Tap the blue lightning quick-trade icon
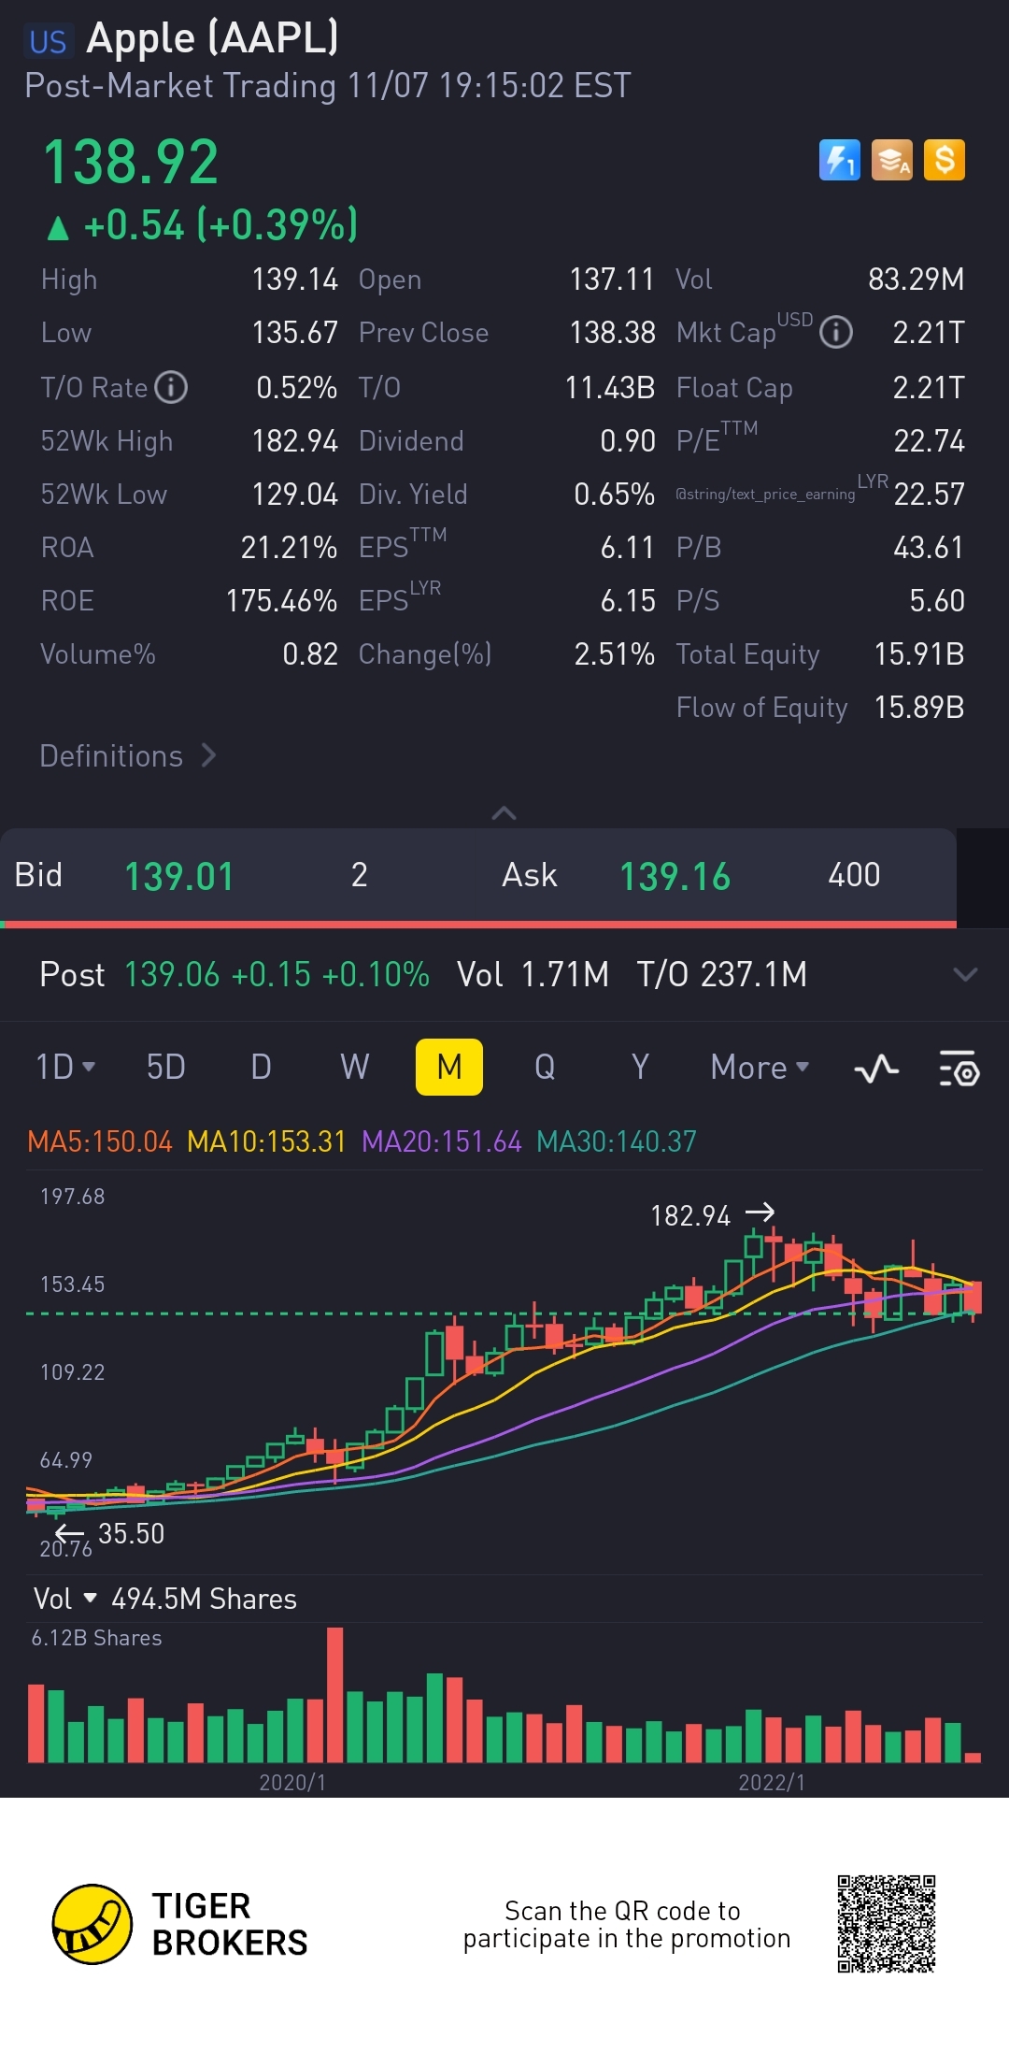This screenshot has height=2052, width=1009. [839, 160]
